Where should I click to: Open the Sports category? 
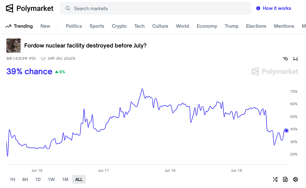pyautogui.click(x=97, y=26)
